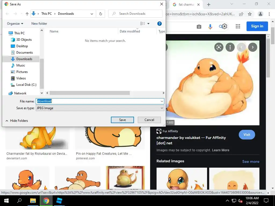The width and height of the screenshot is (275, 206).
Task: Open the Save as type combo box
Action: [x=100, y=108]
